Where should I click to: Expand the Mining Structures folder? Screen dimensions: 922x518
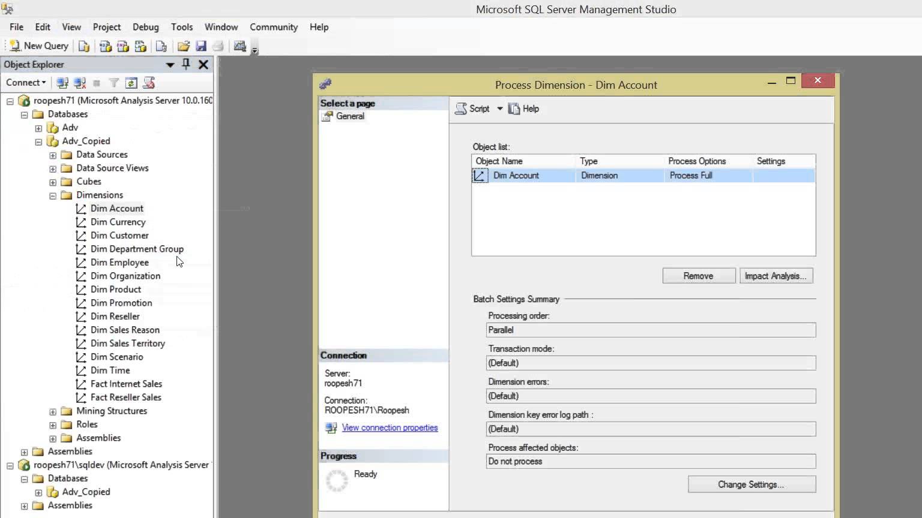click(53, 411)
